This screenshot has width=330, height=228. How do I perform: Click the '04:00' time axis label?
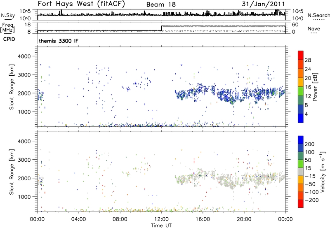point(79,219)
